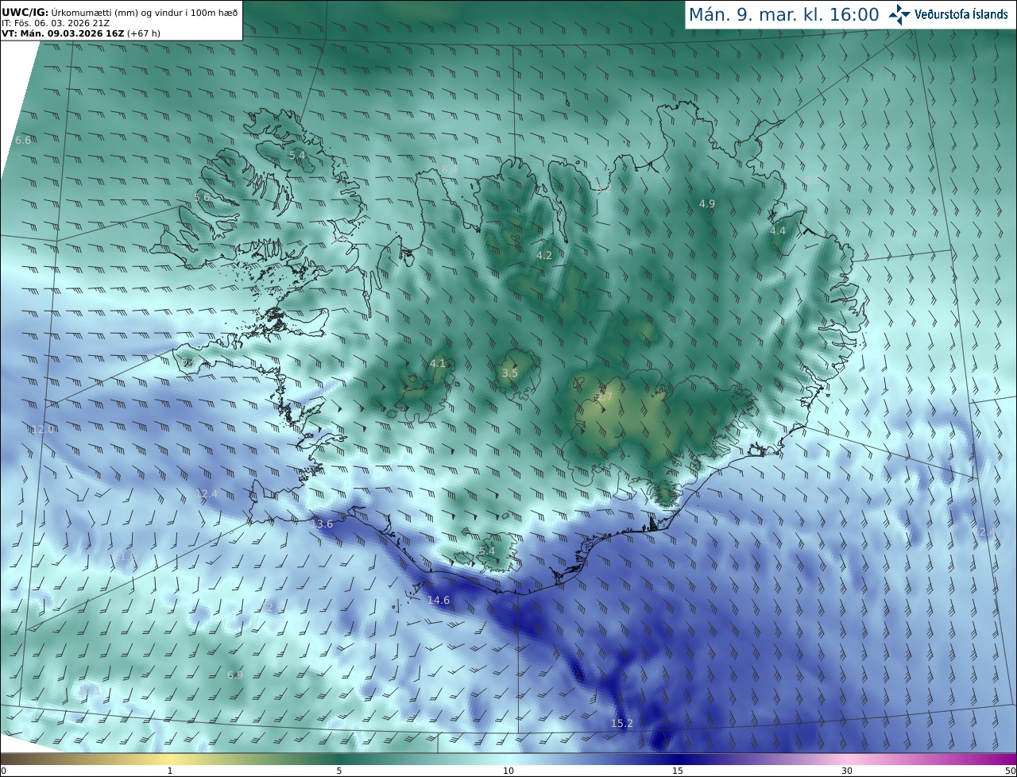The image size is (1017, 777).
Task: Click the '50' label under the colour scale
Action: click(x=1011, y=771)
